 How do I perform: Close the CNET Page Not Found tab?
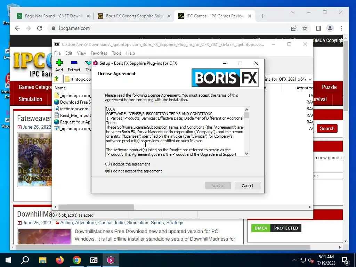88,16
